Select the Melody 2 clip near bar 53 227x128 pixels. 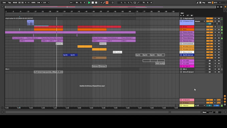(x=103, y=44)
